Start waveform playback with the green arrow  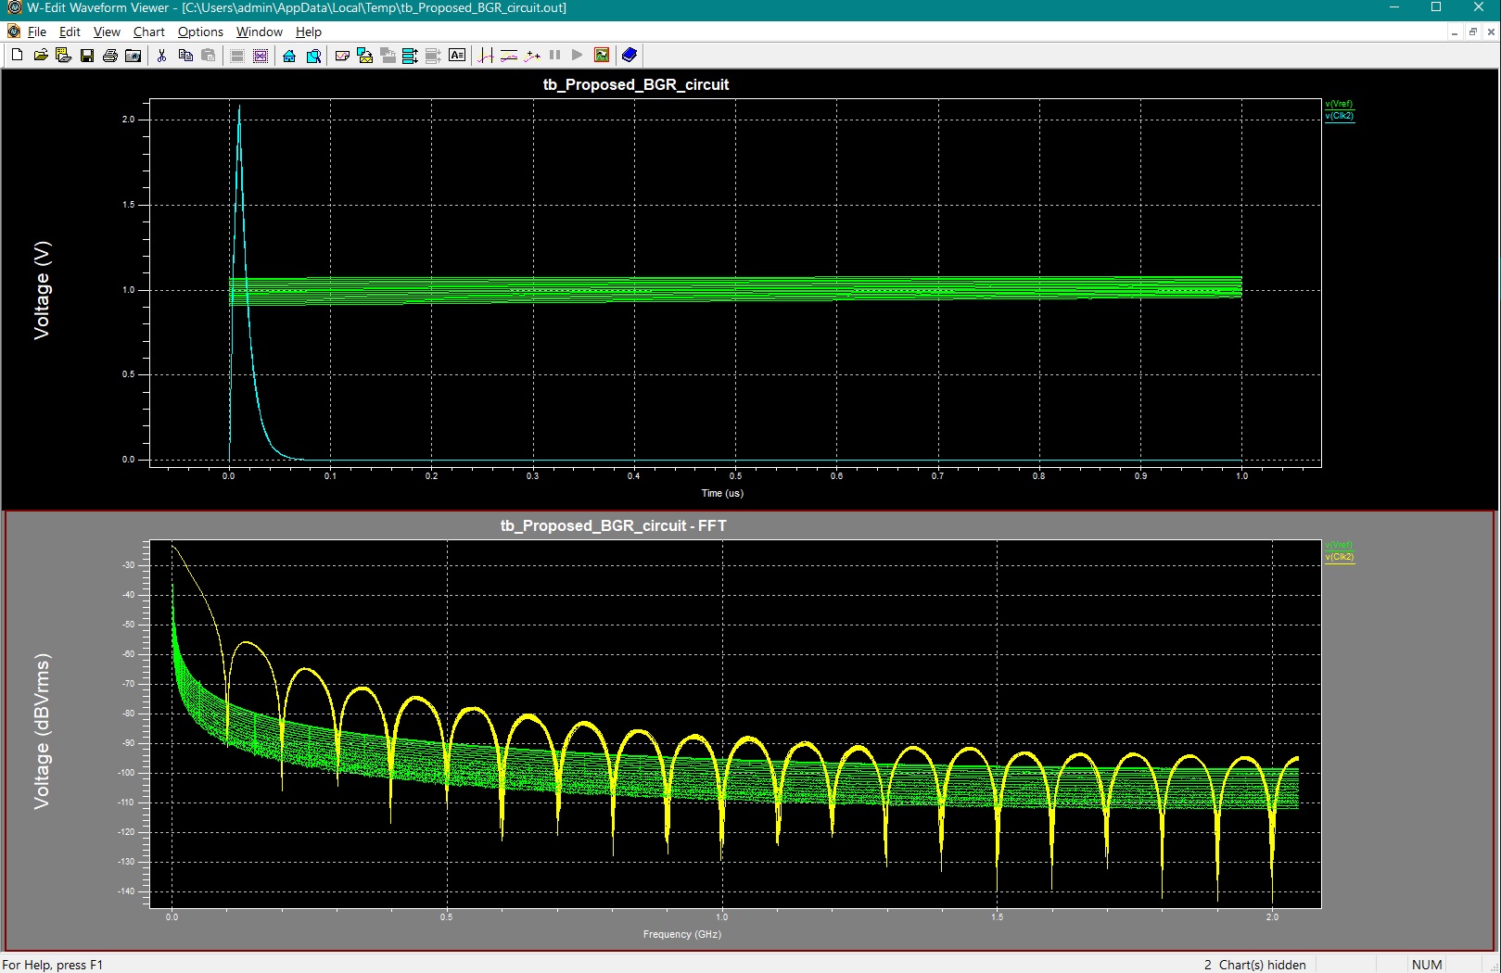pyautogui.click(x=576, y=55)
